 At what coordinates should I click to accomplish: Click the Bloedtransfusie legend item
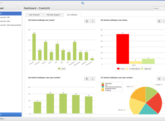coord(109,89)
